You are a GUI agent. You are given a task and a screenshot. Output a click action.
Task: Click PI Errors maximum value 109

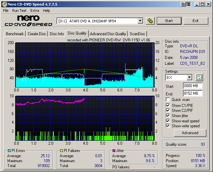pyautogui.click(x=47, y=161)
